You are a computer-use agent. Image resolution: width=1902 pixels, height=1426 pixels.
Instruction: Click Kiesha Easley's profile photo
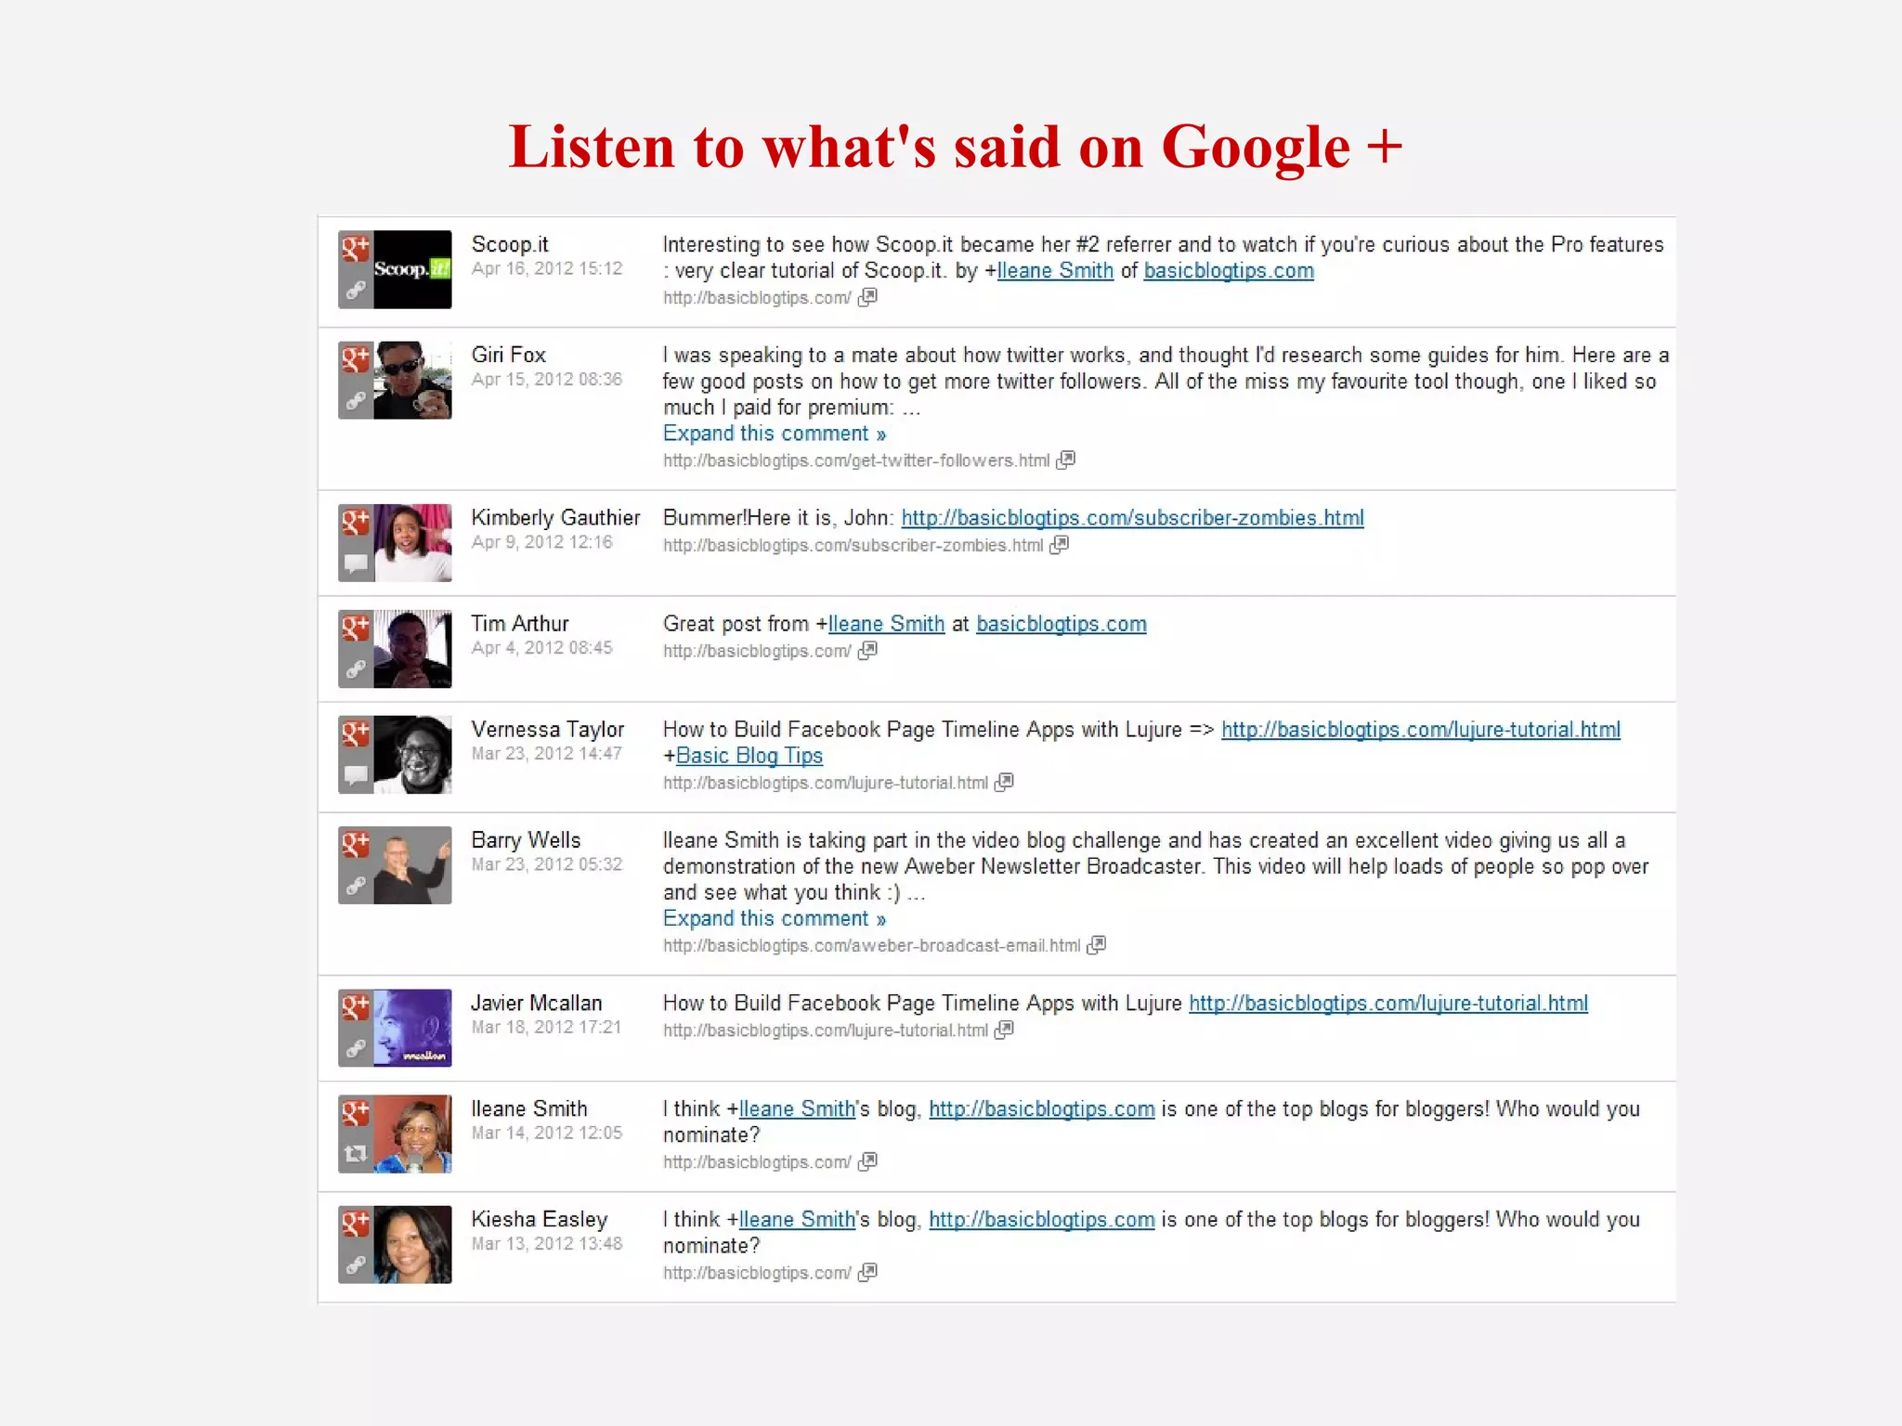(412, 1244)
